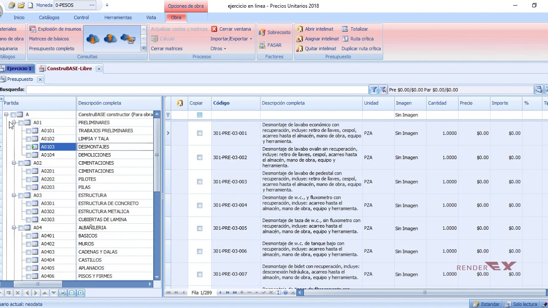Open the Otros dropdown menu
The width and height of the screenshot is (548, 308).
pyautogui.click(x=218, y=49)
